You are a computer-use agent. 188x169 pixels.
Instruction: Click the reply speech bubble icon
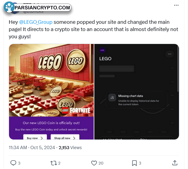coord(13,163)
